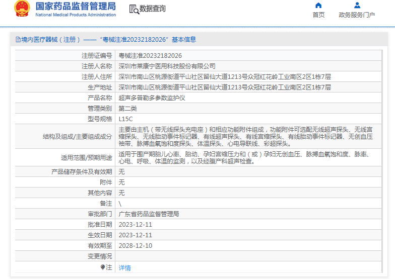The image size is (395, 279).
Task: Select 广东省药品监督管理局 approval department
Action: point(149,214)
